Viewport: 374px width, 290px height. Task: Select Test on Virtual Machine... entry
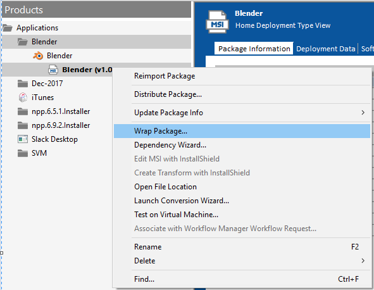pyautogui.click(x=176, y=215)
